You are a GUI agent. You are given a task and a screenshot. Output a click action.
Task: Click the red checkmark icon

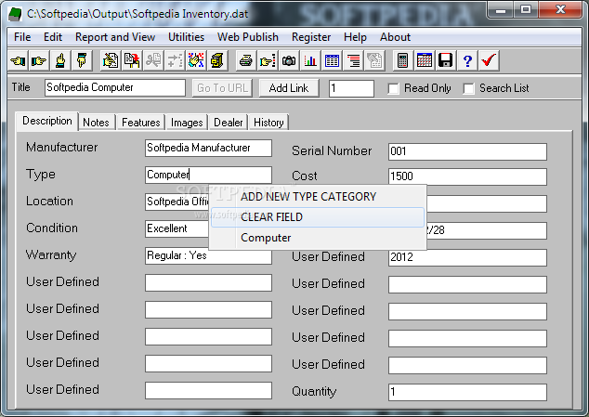(489, 60)
